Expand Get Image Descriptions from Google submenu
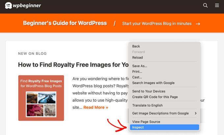This screenshot has width=224, height=135. [x=164, y=113]
